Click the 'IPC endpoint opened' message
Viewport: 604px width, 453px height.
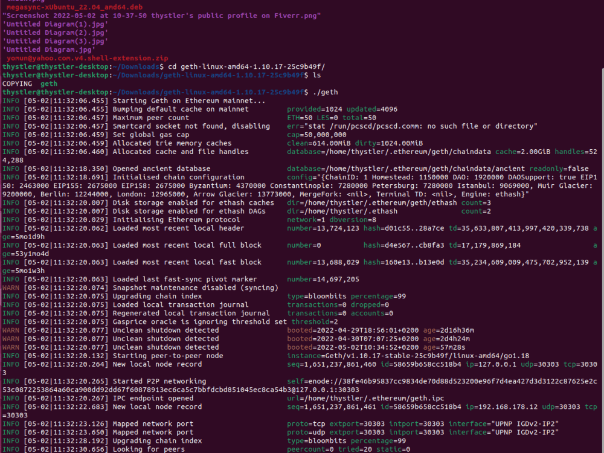tap(153, 398)
